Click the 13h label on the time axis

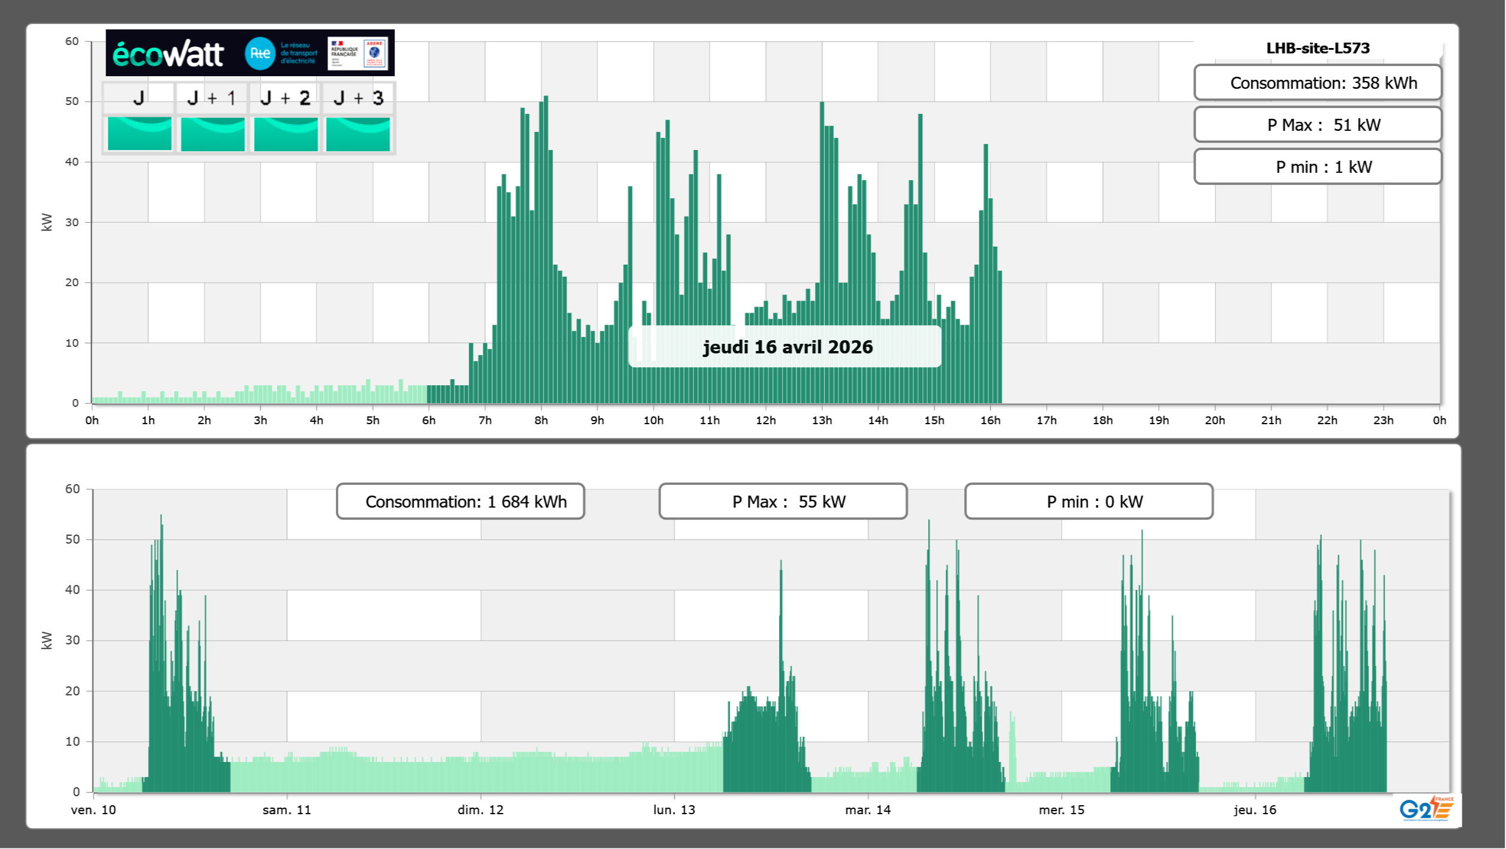pyautogui.click(x=822, y=421)
